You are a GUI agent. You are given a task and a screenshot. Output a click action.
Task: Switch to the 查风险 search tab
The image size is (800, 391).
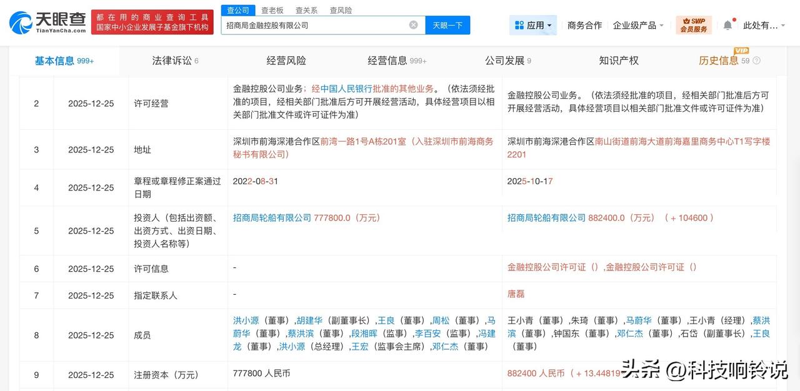(341, 10)
